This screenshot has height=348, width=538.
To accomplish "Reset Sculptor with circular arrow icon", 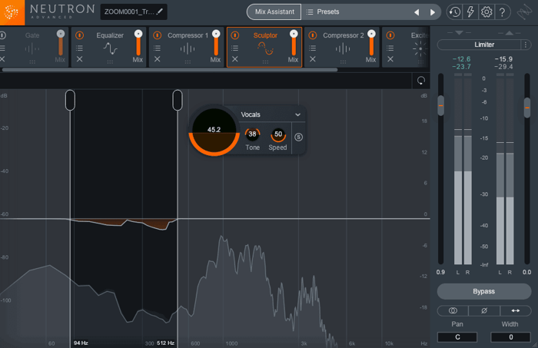I will (421, 81).
